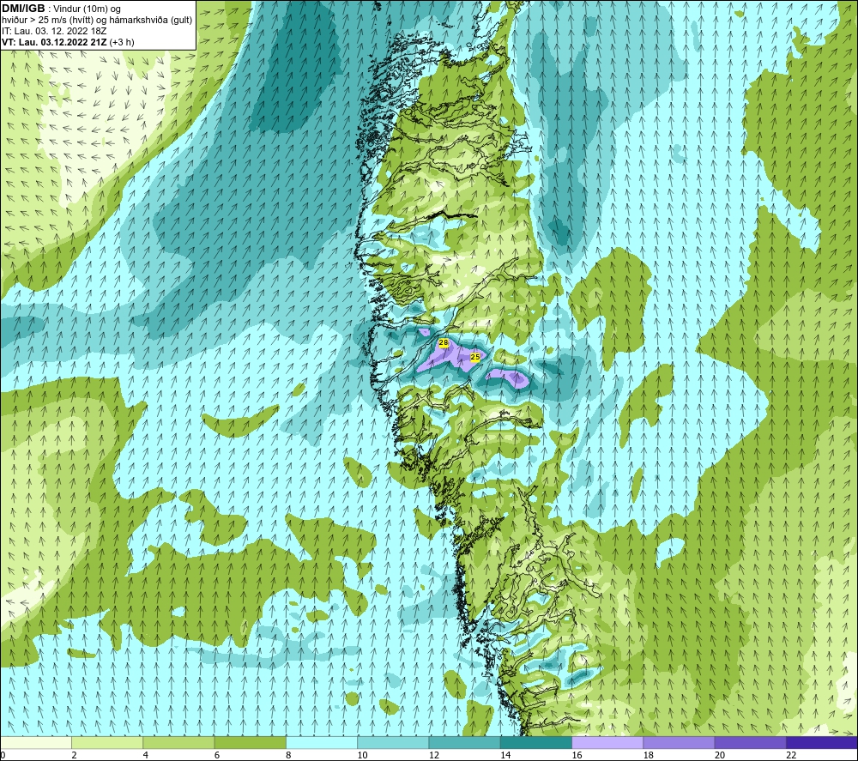Select the 16–18 m/s legend color swatch

607,742
